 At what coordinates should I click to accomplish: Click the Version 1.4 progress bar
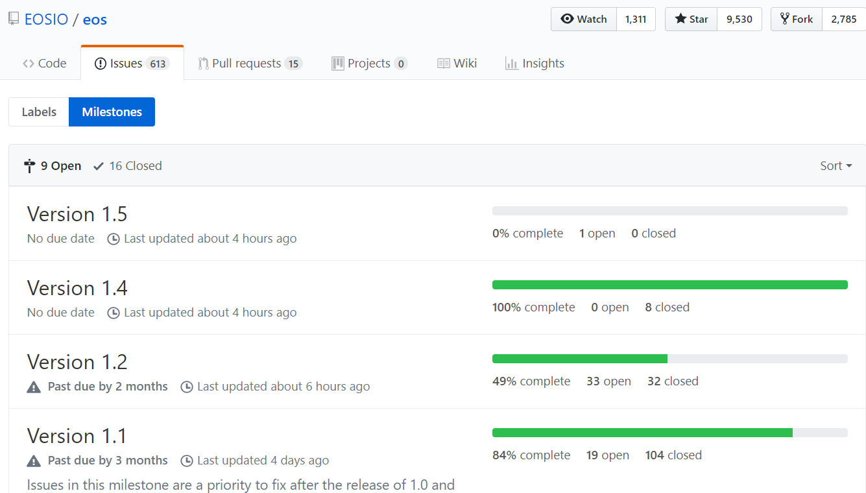[x=670, y=285]
